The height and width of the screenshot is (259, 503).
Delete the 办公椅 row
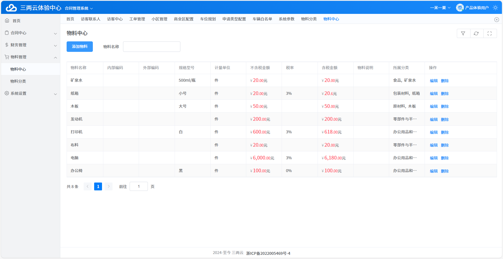pyautogui.click(x=445, y=171)
